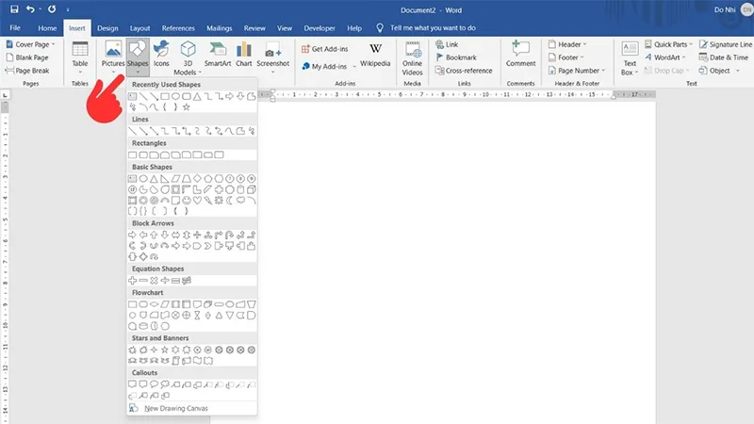Viewport: 754px width, 424px height.
Task: Open the Wikipedia add-in
Action: click(x=375, y=55)
